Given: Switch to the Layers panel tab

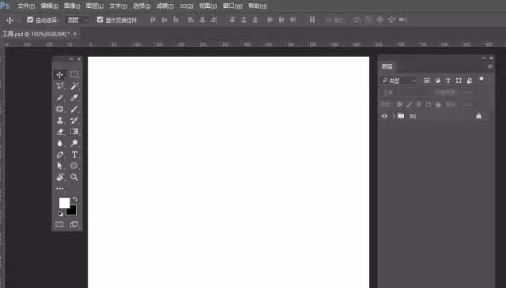Looking at the screenshot, I should [387, 66].
